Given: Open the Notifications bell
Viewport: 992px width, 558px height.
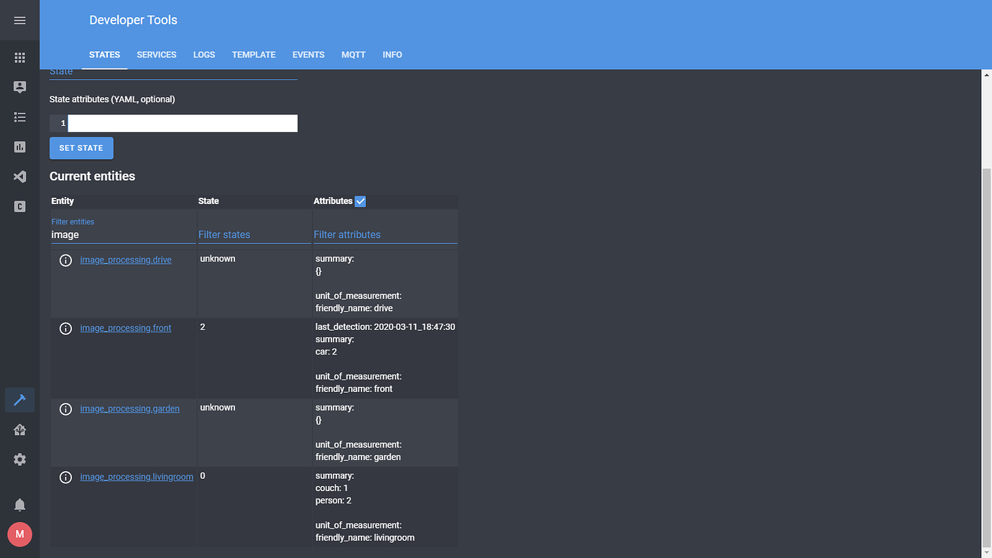Looking at the screenshot, I should pos(19,504).
